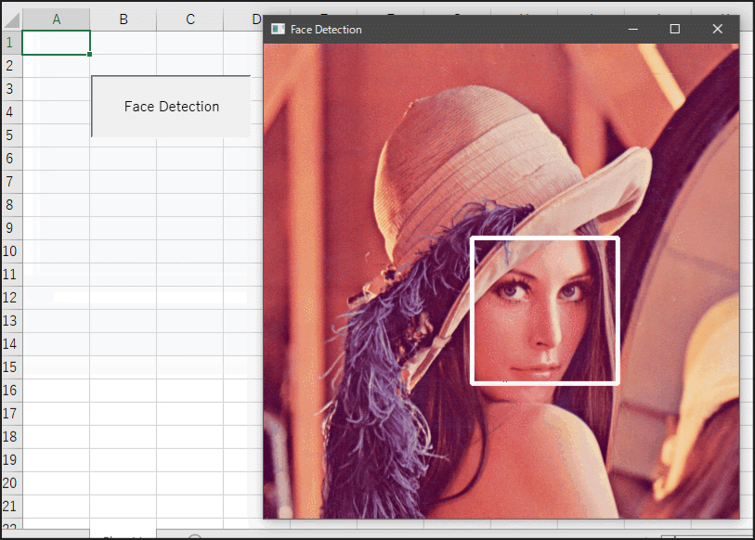Minimize the Face Detection window
The height and width of the screenshot is (540, 755).
633,30
